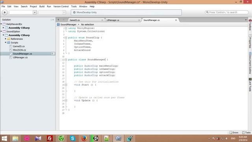Open the options gear on SoundManager.cs row

(x=53, y=54)
